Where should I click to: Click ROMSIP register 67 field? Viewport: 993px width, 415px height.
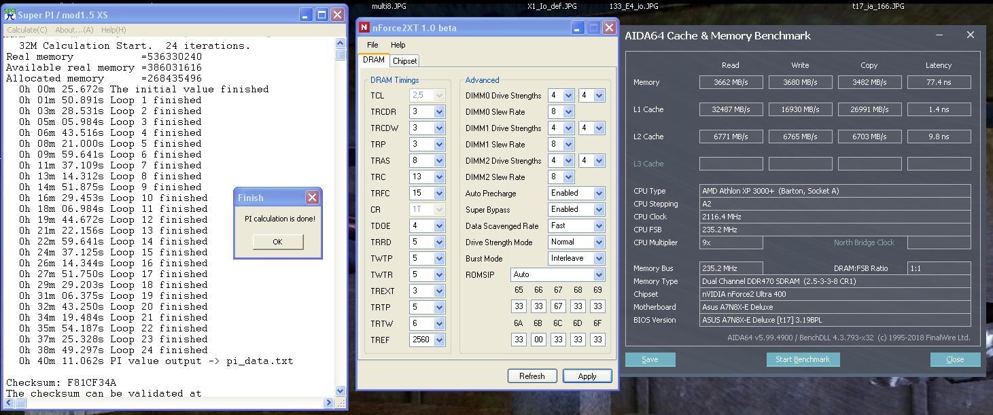click(x=558, y=306)
